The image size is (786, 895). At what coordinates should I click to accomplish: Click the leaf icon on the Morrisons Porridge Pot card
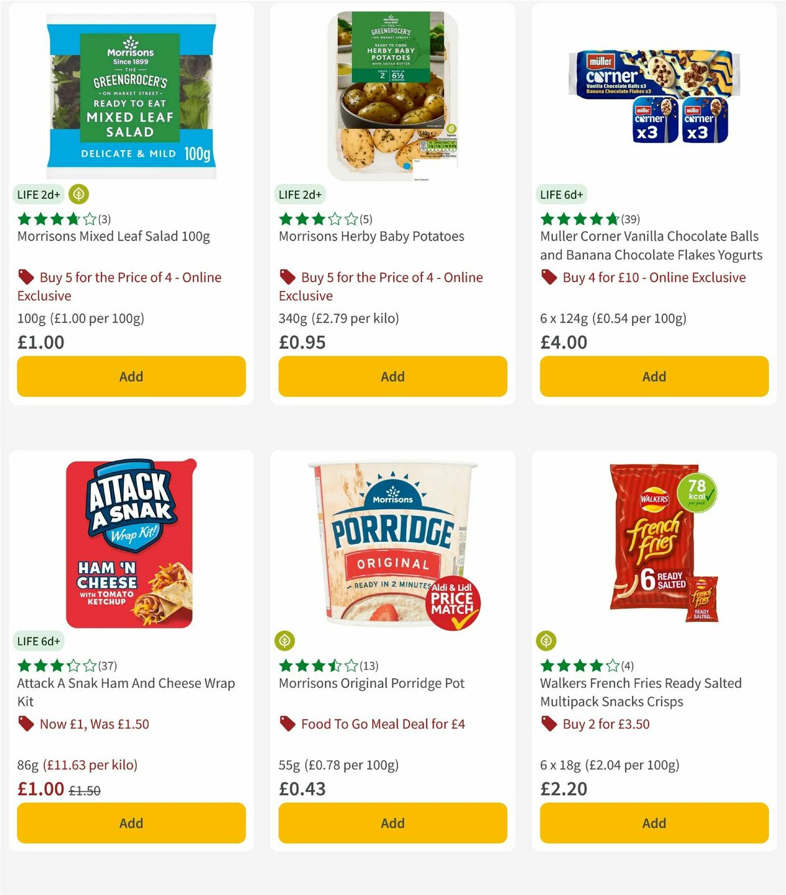285,641
